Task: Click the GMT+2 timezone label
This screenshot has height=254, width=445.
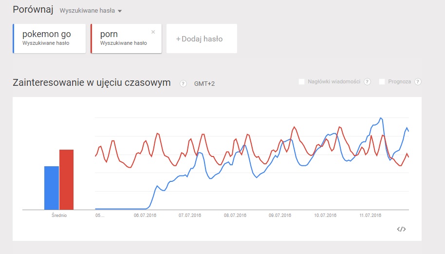Action: pos(204,84)
